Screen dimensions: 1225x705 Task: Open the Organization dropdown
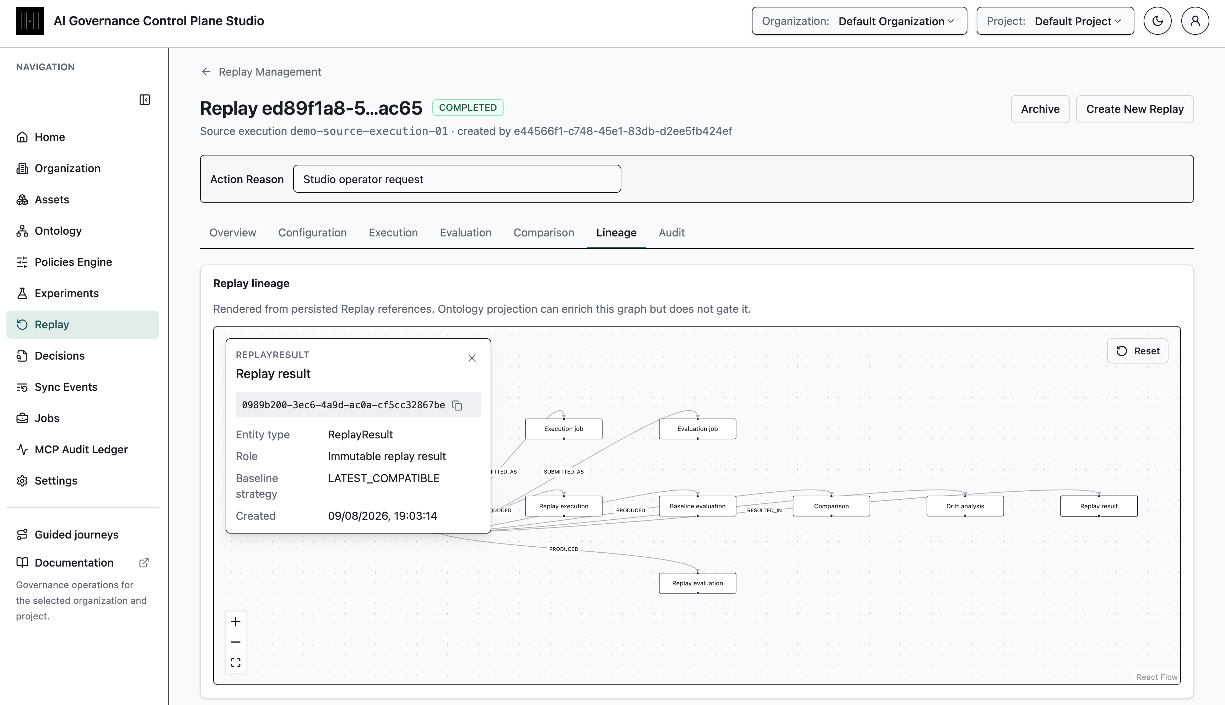coord(859,21)
